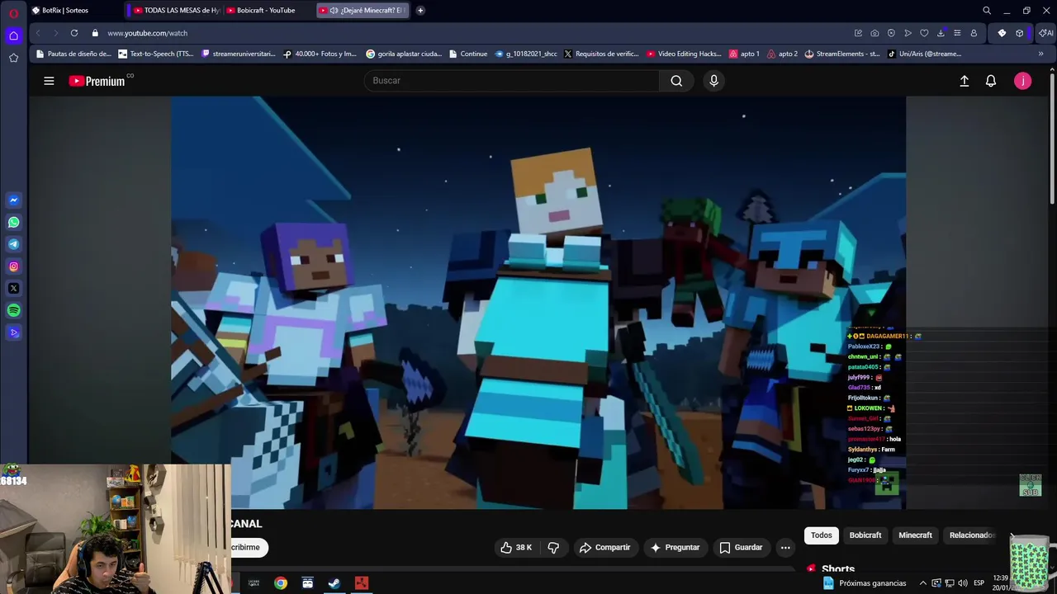1057x594 pixels.
Task: Open the YouTube hamburger guide menu
Action: [x=49, y=81]
